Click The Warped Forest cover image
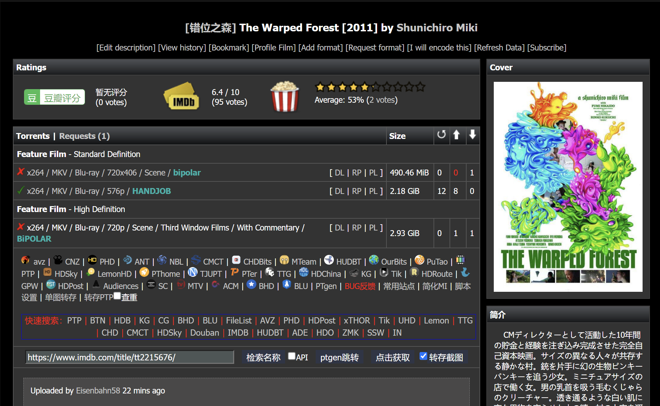660x406 pixels. pos(568,187)
